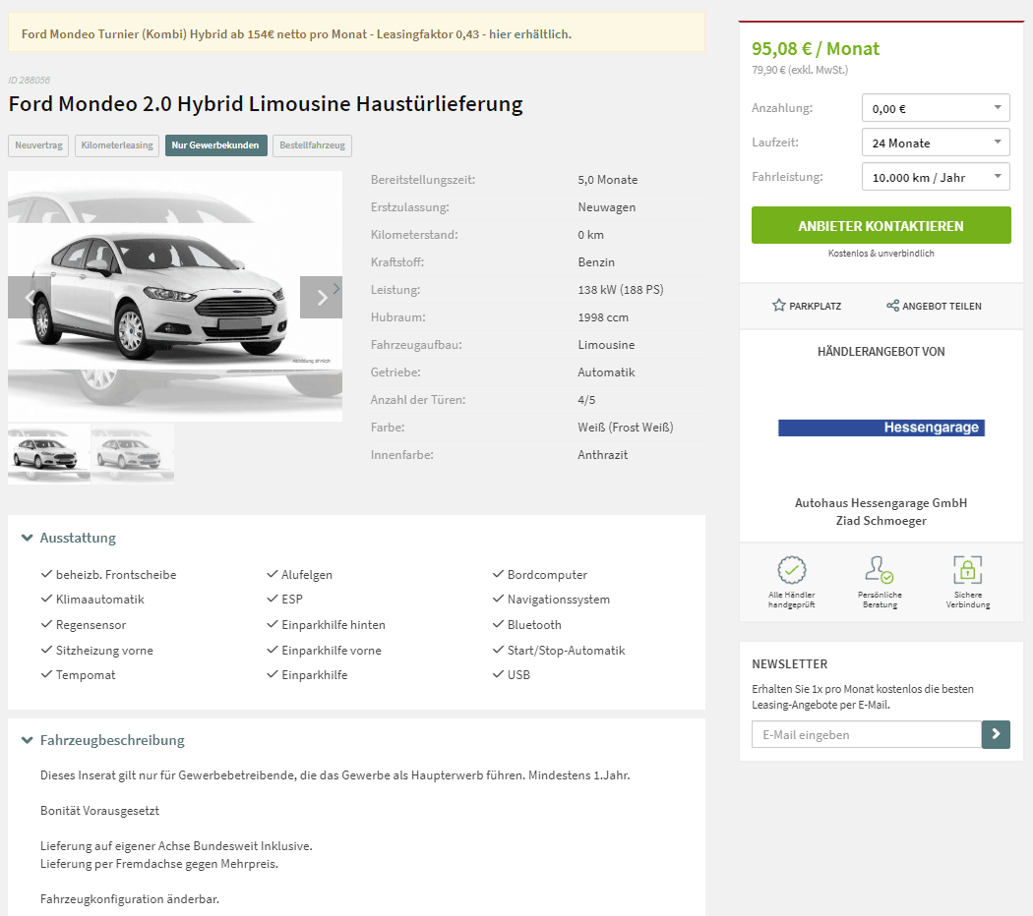The height and width of the screenshot is (916, 1033).
Task: Click the Autohaus Hessengarage GmbH dealer name
Action: tap(881, 503)
